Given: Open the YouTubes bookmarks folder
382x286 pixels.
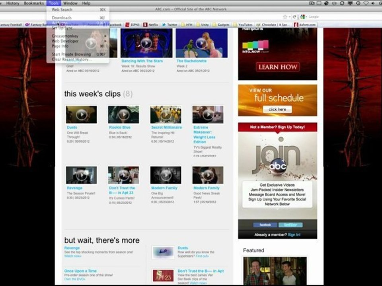Looking at the screenshot, I should (243, 25).
